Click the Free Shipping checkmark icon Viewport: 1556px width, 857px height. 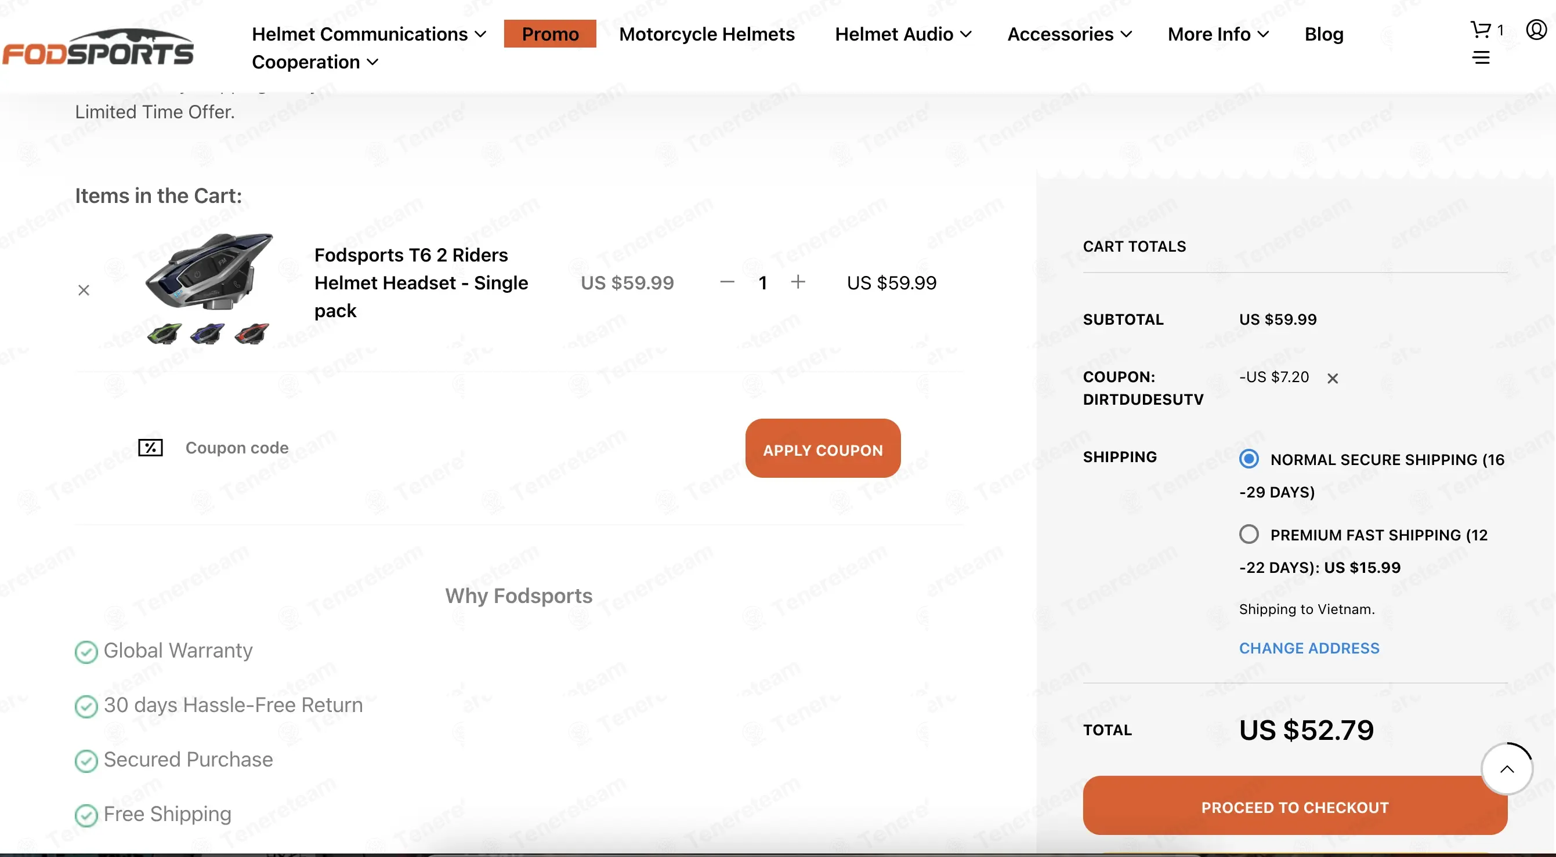(x=86, y=815)
